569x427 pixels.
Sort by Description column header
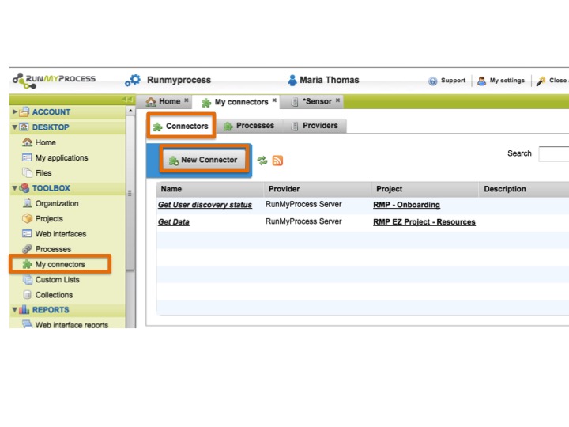(524, 189)
